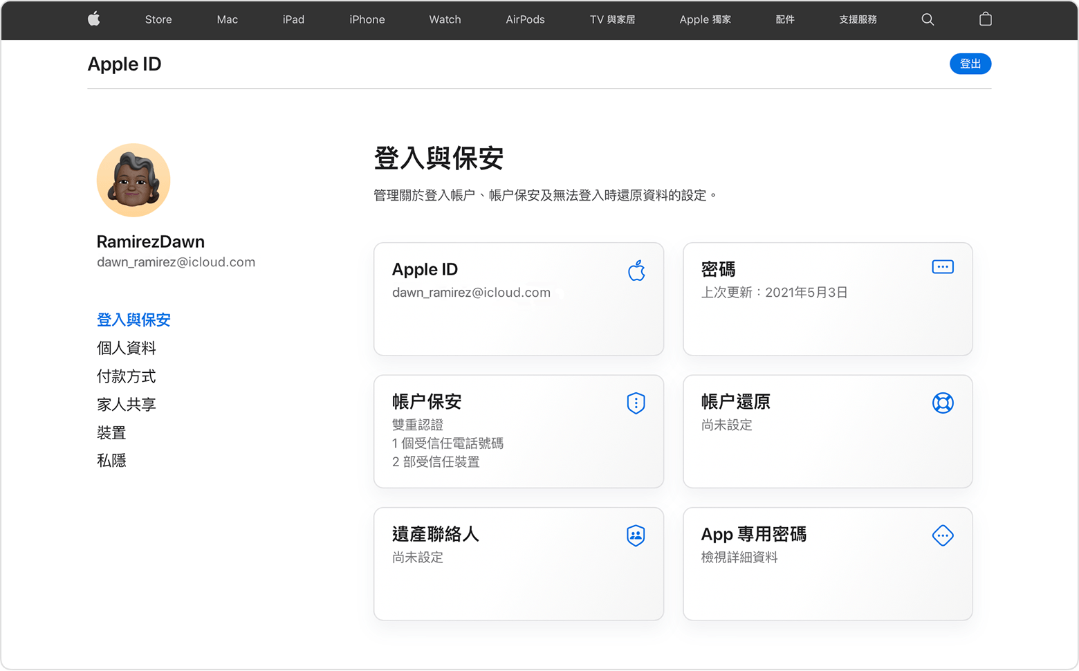The width and height of the screenshot is (1079, 671).
Task: Click the Apple icon on Apple ID card
Action: [636, 270]
